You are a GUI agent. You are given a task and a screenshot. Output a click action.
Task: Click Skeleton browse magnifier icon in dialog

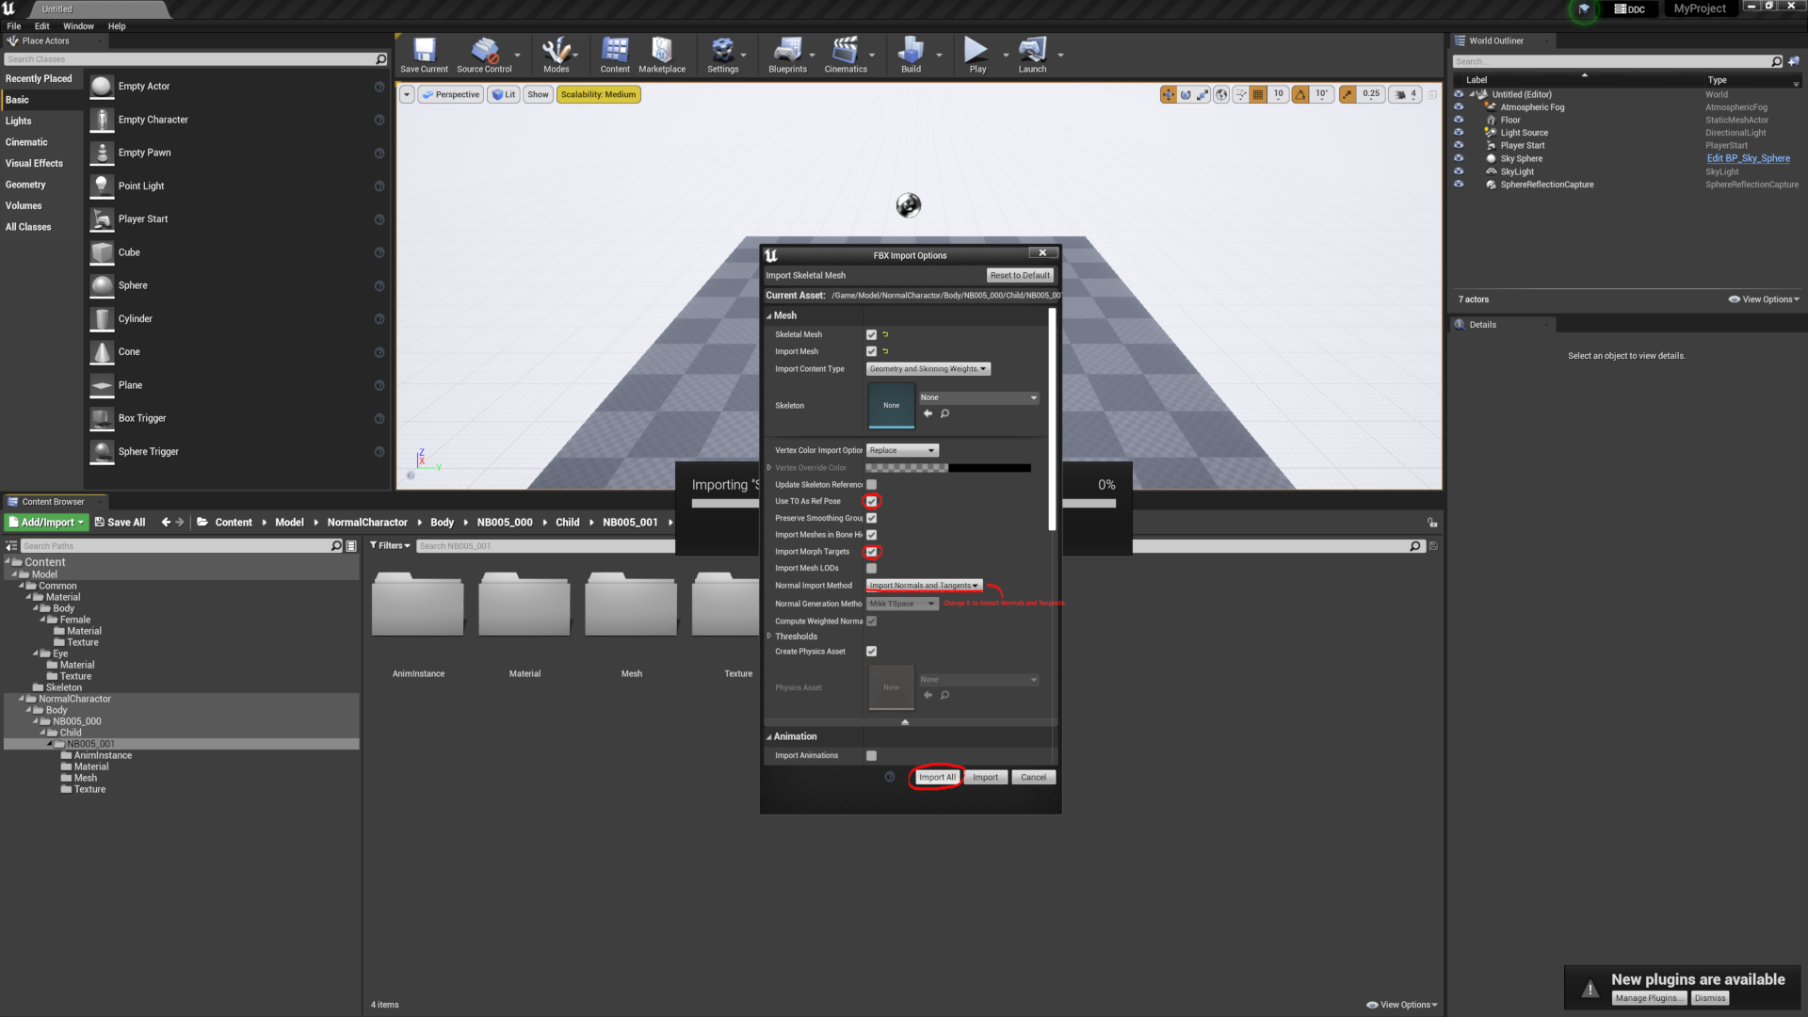click(944, 413)
